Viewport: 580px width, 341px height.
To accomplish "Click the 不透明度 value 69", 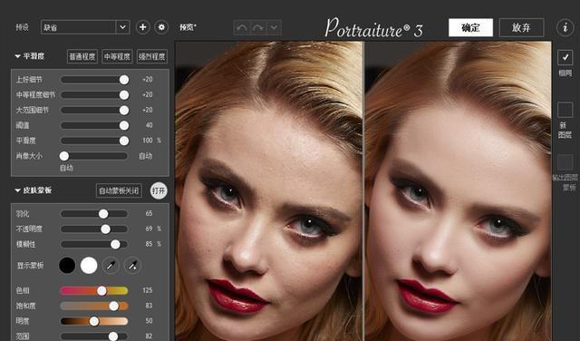I will (149, 229).
